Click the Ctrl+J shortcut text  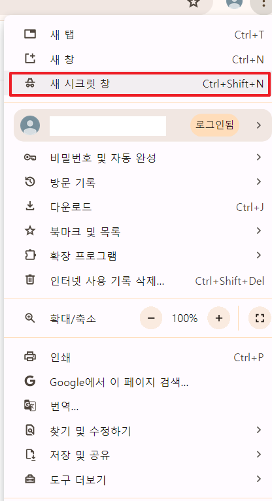(250, 207)
